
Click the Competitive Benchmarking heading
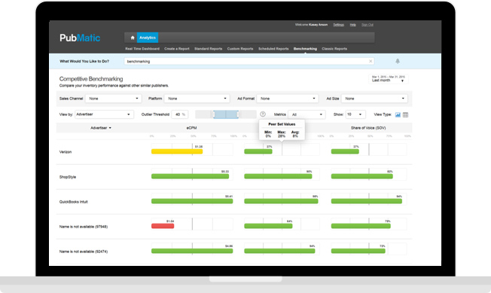(x=91, y=79)
